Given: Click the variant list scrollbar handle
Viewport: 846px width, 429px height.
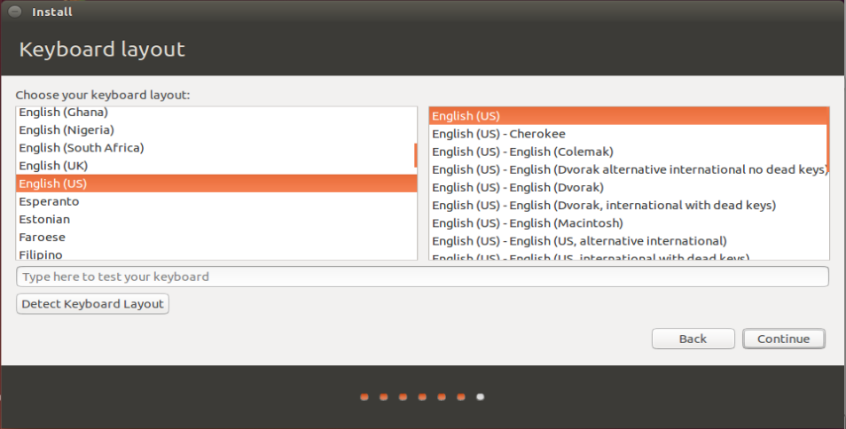Looking at the screenshot, I should pos(827,137).
